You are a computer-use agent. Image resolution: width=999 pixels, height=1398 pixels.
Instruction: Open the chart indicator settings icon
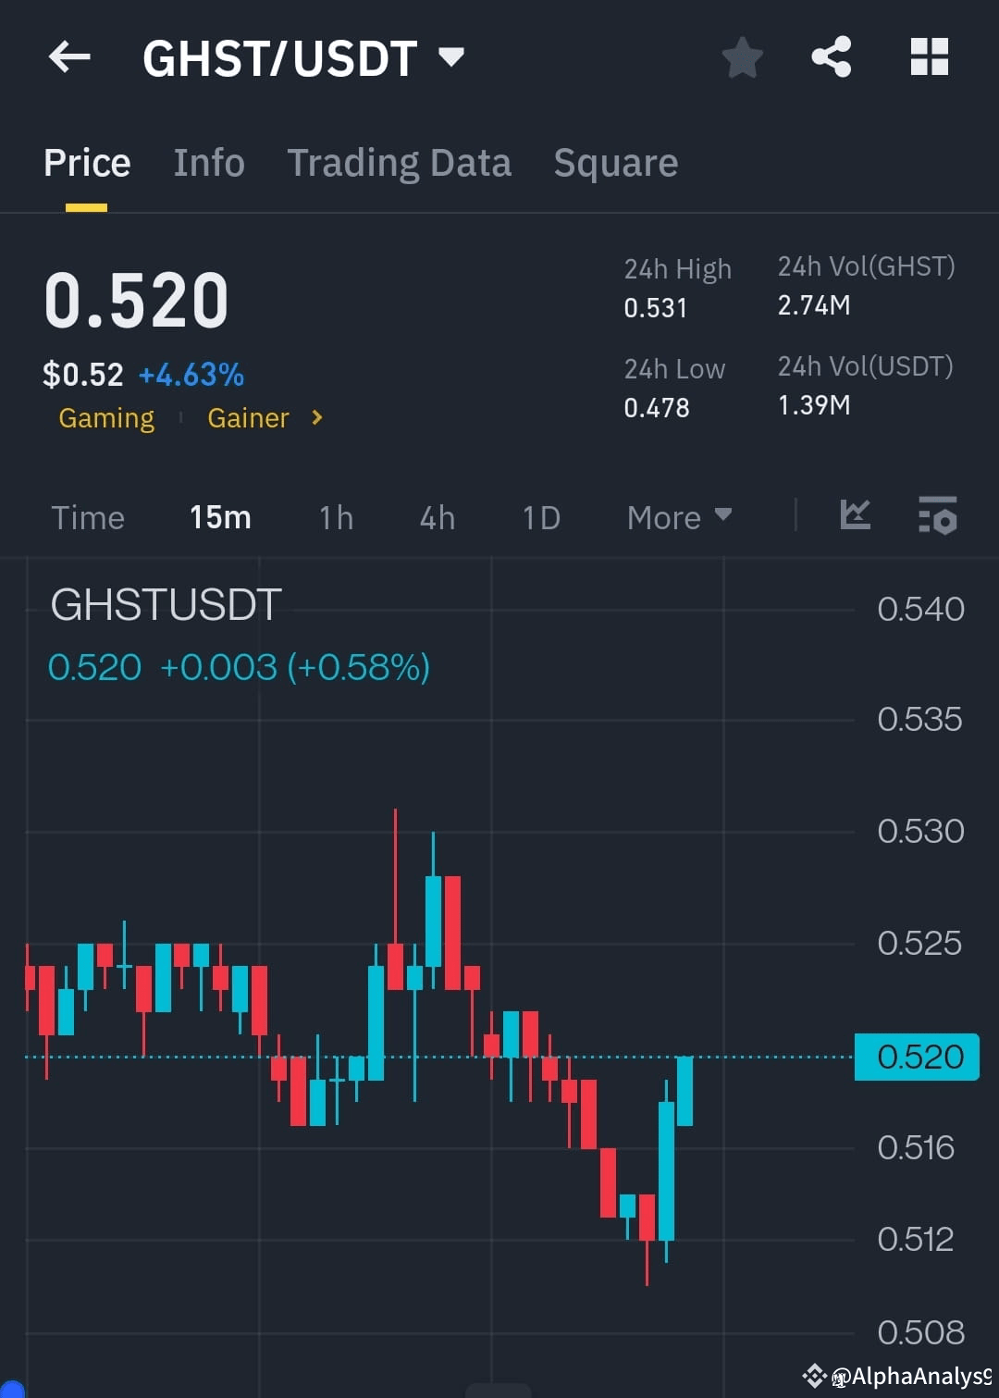coord(938,516)
